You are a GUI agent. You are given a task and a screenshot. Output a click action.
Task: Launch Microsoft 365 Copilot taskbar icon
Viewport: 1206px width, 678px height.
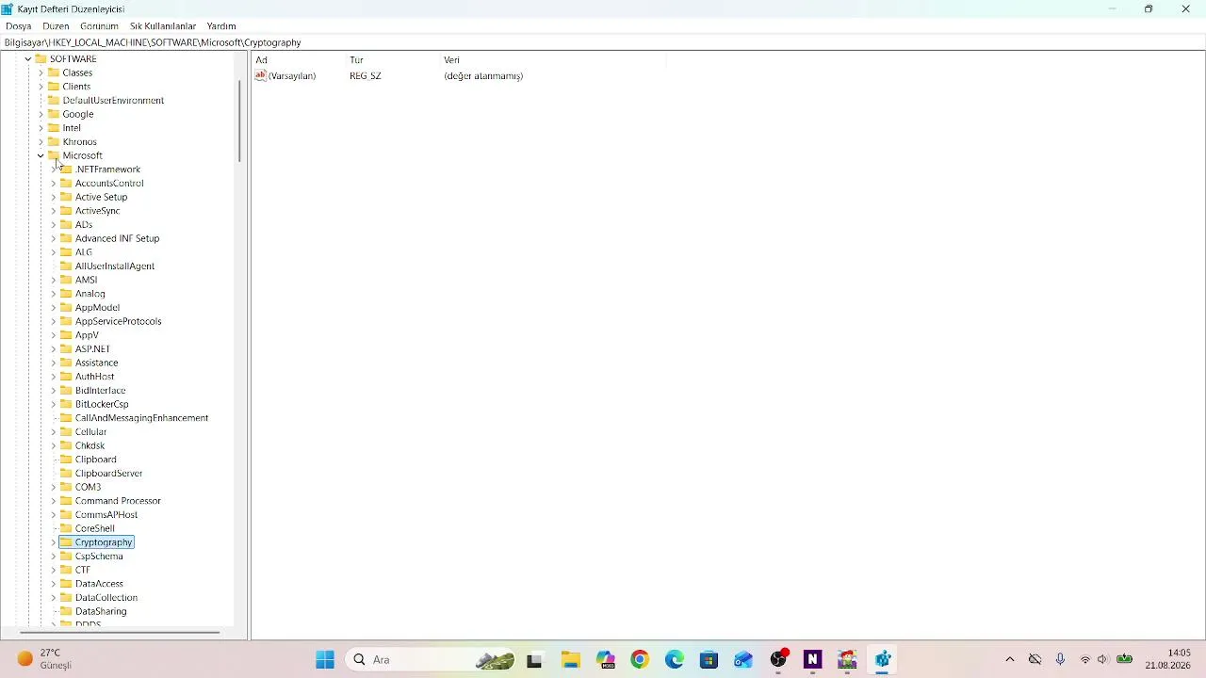point(605,659)
